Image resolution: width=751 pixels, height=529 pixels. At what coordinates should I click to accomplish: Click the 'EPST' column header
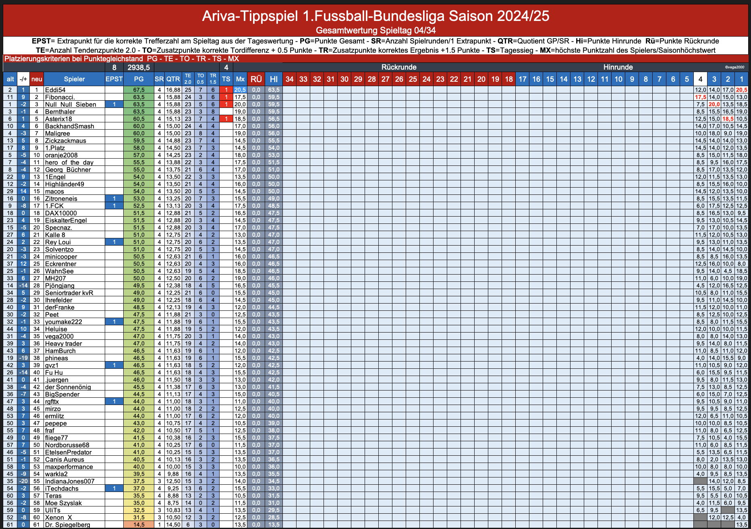tap(114, 79)
